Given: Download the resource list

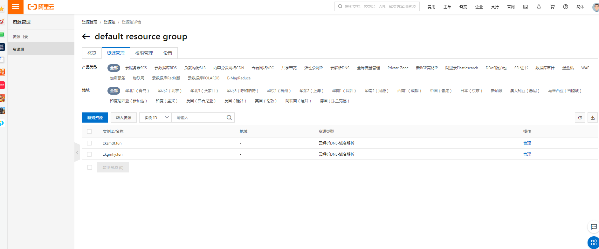Looking at the screenshot, I should (593, 118).
